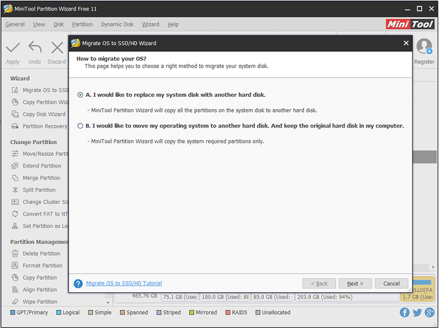This screenshot has height=328, width=439.
Task: Select the 203.9 GB (Used: 94%) partition
Action: click(347, 297)
